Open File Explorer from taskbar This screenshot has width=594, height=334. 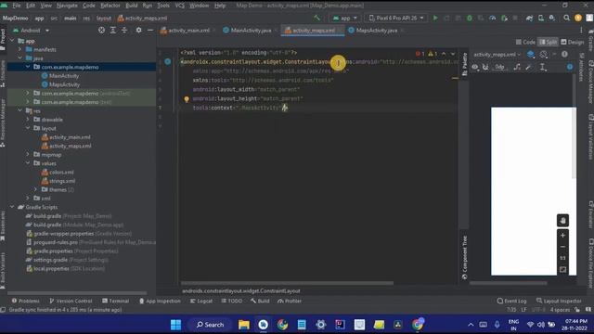tap(243, 325)
